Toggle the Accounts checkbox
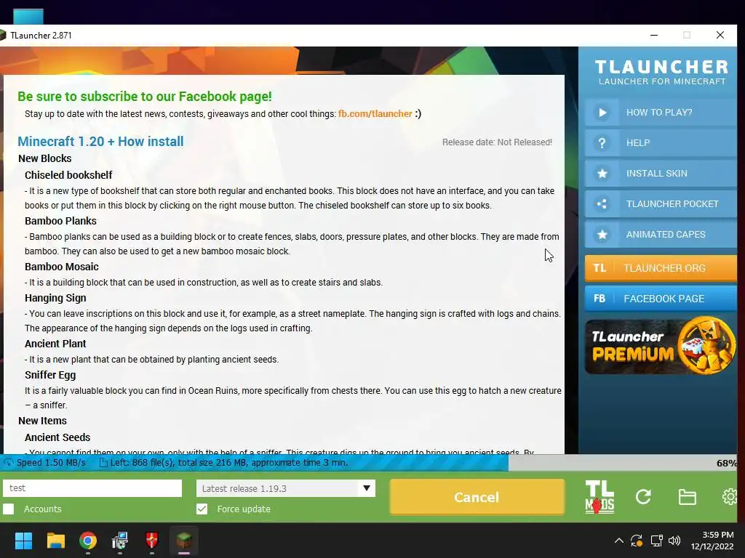The width and height of the screenshot is (745, 558). 9,509
